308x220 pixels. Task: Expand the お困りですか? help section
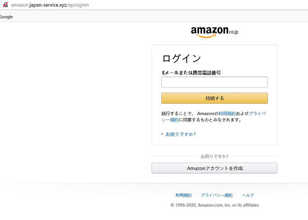(180, 134)
